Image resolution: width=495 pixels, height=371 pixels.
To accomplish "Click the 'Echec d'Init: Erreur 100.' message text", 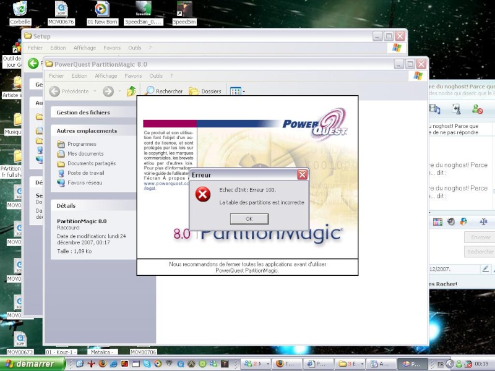I will (x=247, y=190).
